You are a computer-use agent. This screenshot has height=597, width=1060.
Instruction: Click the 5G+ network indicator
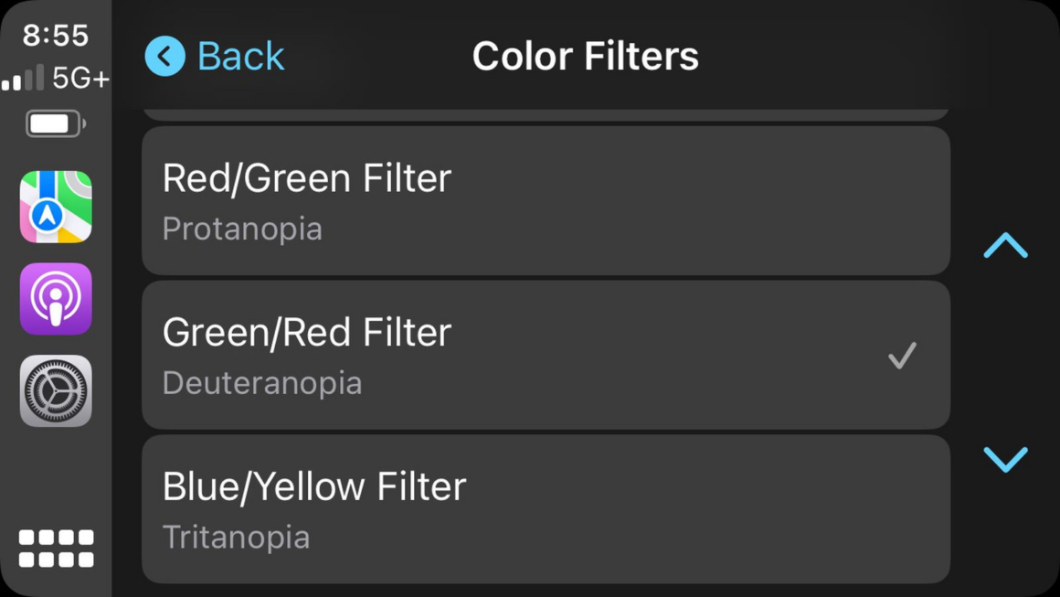pos(80,79)
